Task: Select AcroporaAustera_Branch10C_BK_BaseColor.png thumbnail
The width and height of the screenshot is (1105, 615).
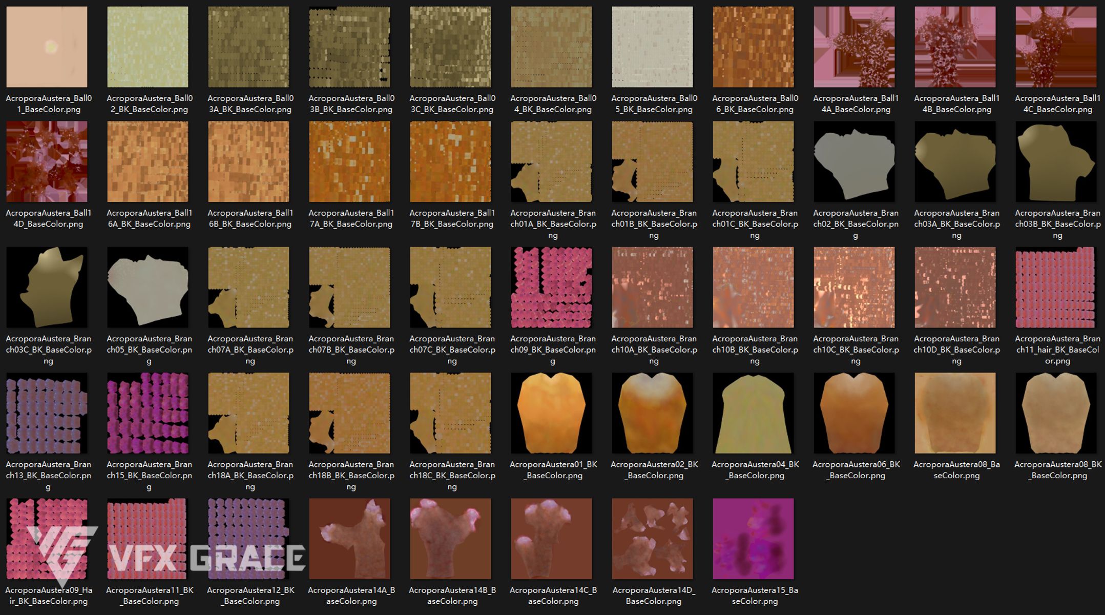Action: [x=854, y=287]
